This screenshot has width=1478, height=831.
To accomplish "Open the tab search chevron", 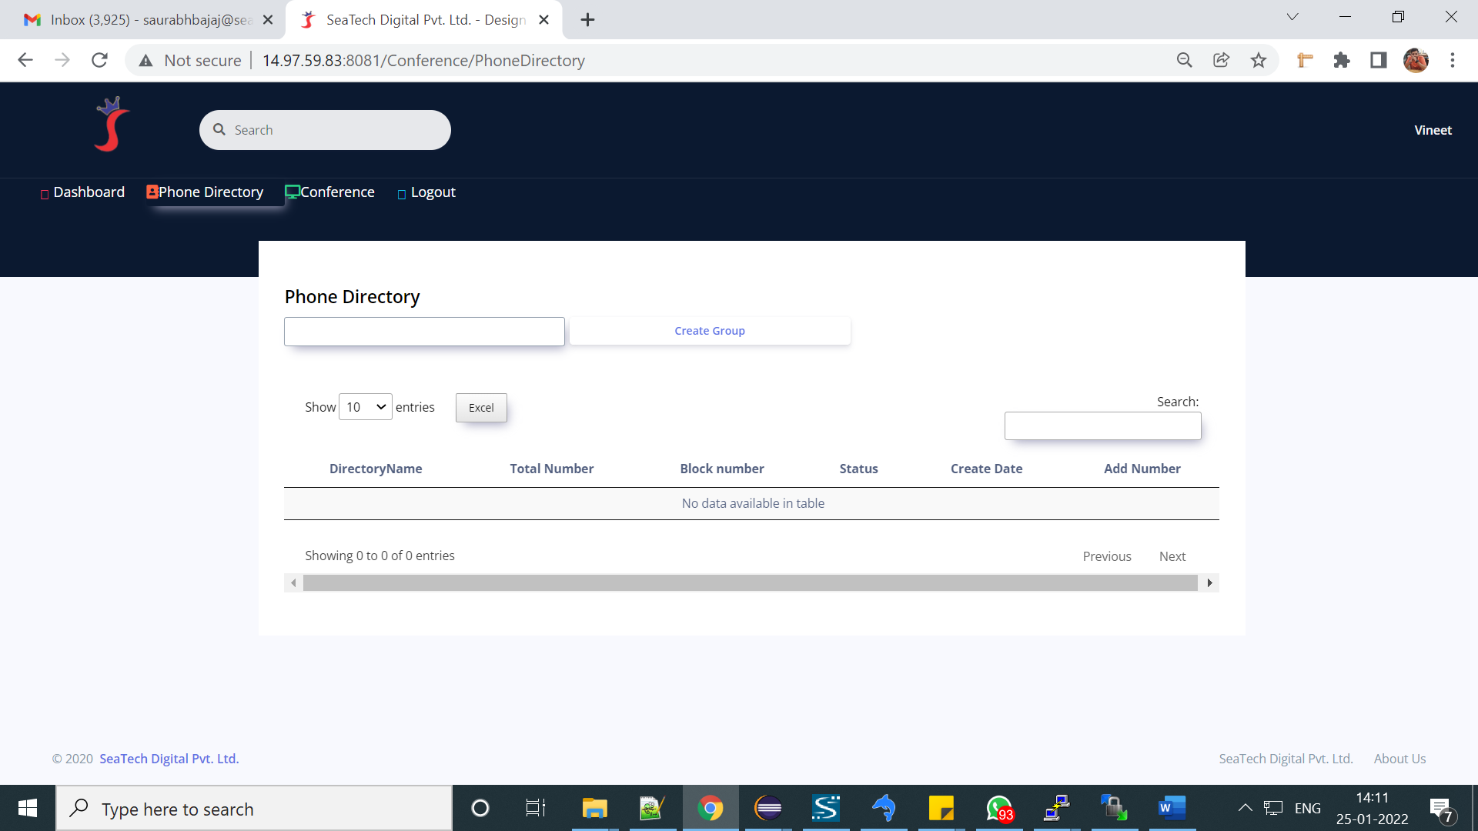I will (1292, 17).
